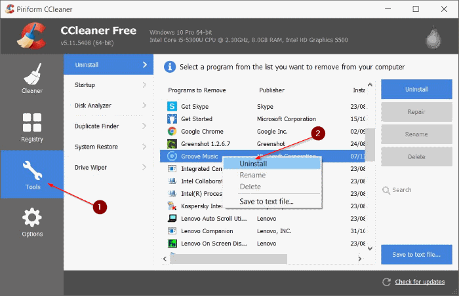This screenshot has height=296, width=459.
Task: Click the list scroll up arrow
Action: pyautogui.click(x=370, y=85)
